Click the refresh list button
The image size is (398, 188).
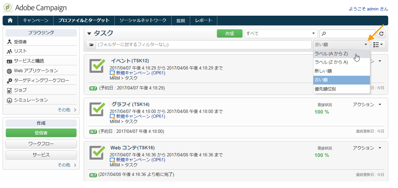point(382,34)
